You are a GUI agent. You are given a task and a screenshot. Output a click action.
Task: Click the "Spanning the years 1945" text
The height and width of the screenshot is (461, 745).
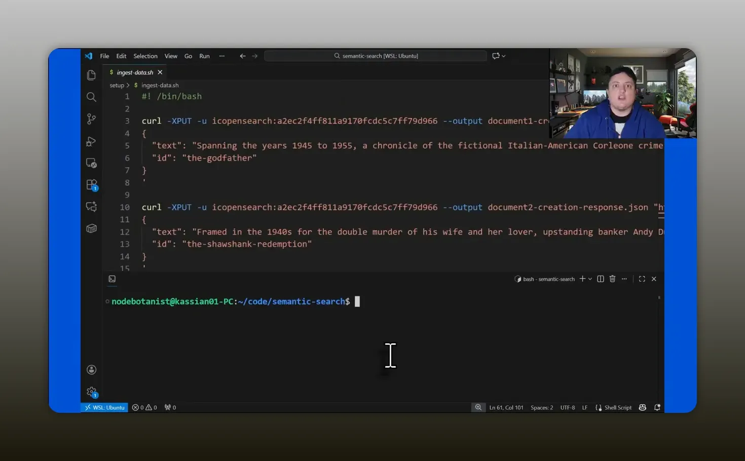[249, 146]
